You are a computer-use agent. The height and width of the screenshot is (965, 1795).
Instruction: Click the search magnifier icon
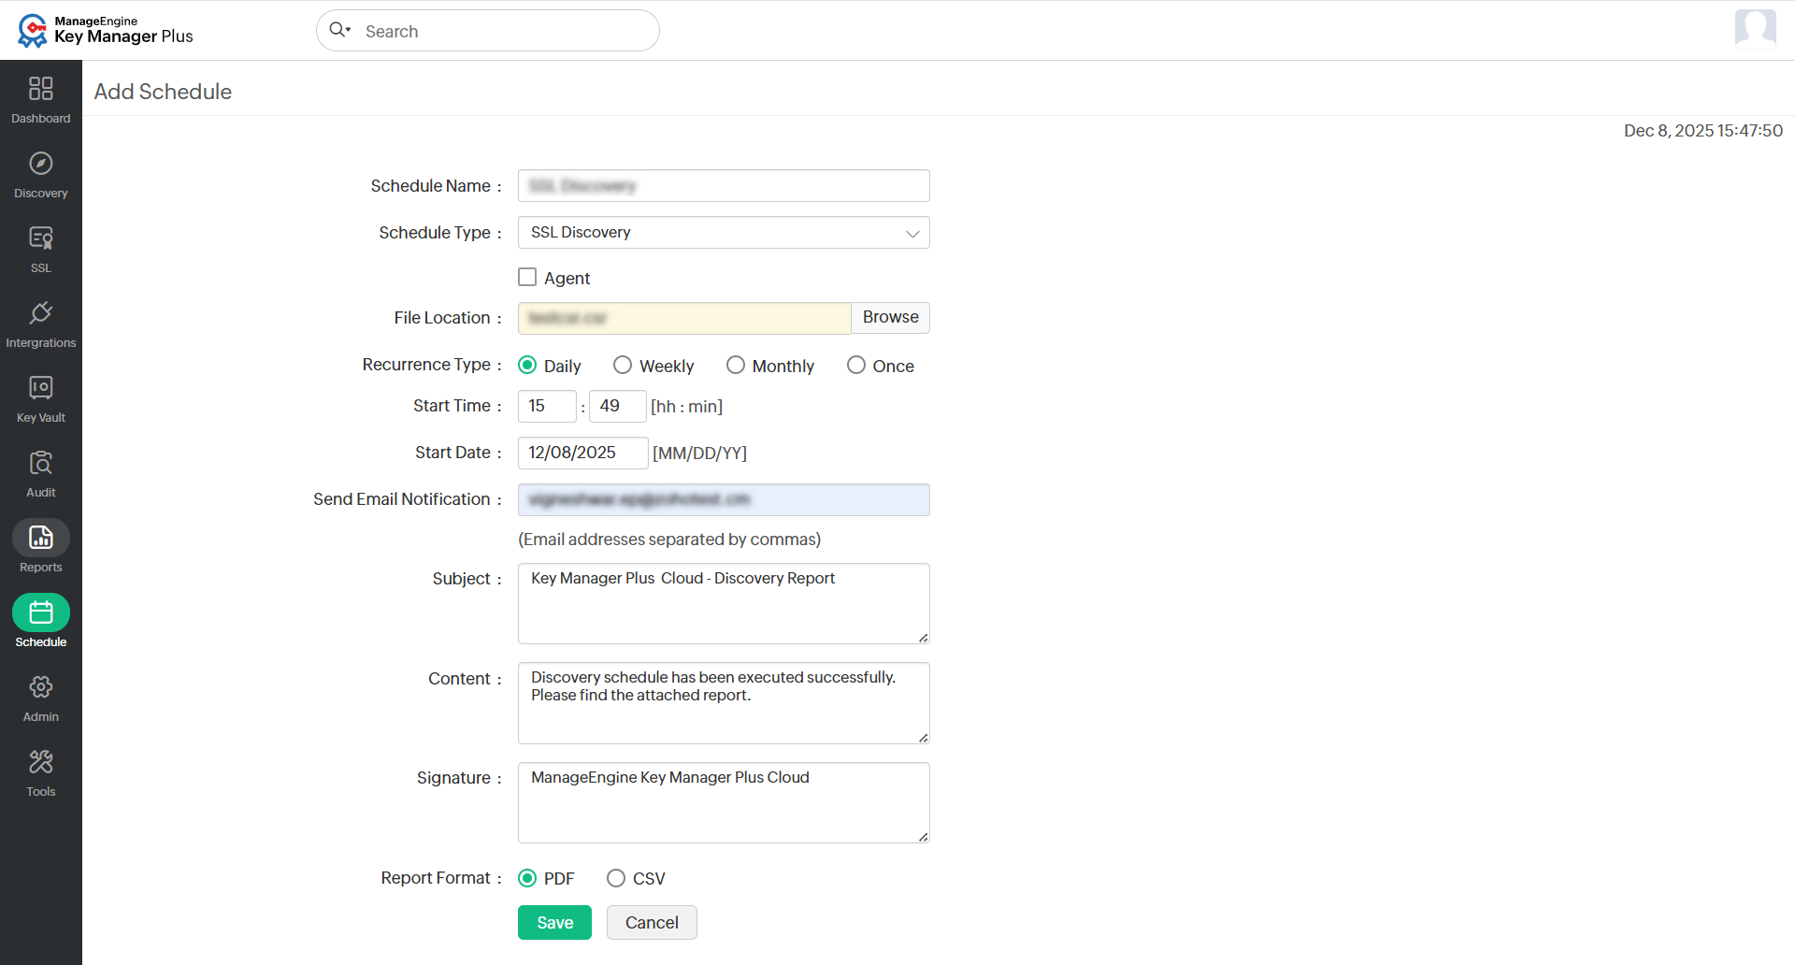(339, 30)
